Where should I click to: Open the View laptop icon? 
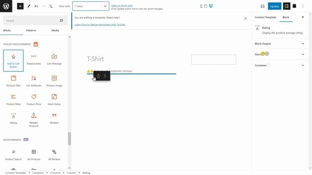point(262,6)
